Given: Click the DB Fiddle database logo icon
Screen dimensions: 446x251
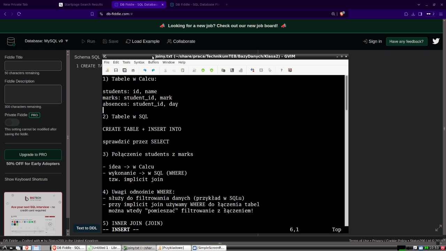Looking at the screenshot, I should [x=11, y=41].
